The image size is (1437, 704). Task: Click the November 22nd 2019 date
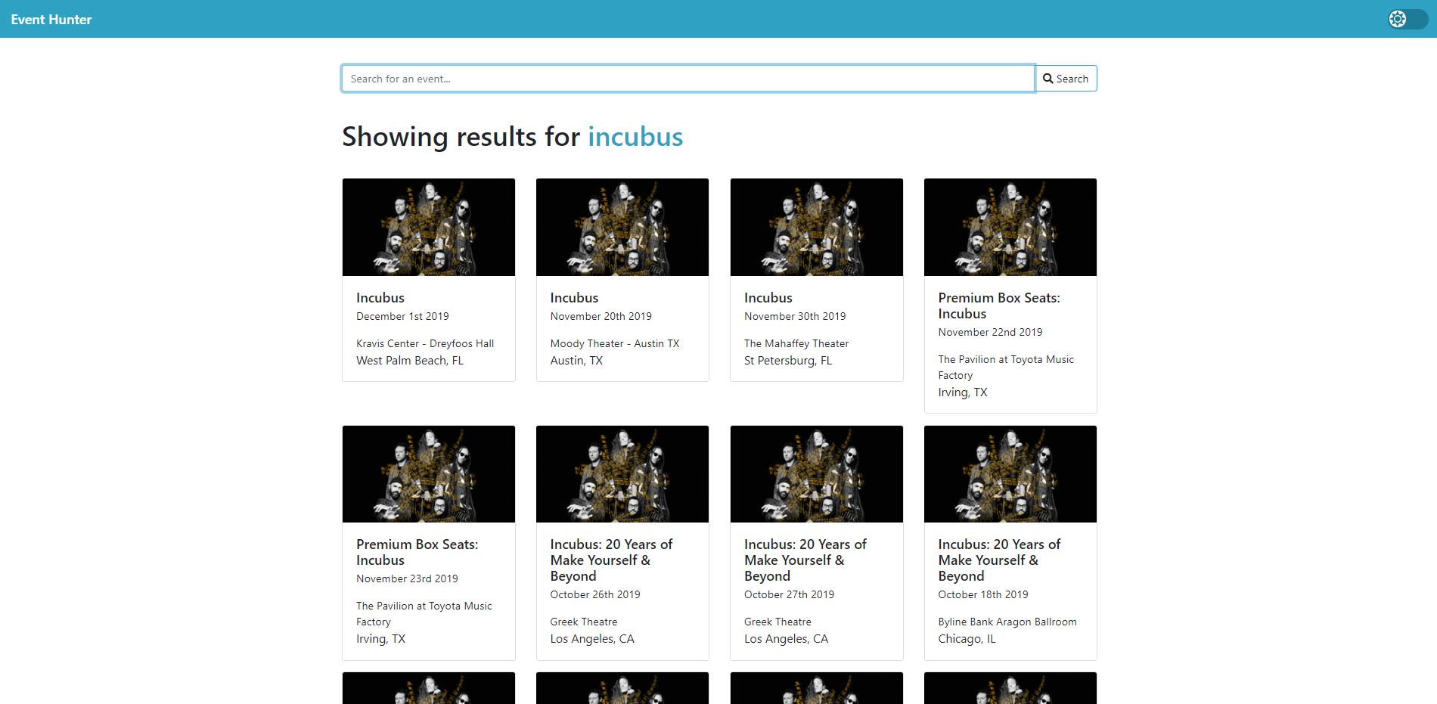[x=990, y=332]
